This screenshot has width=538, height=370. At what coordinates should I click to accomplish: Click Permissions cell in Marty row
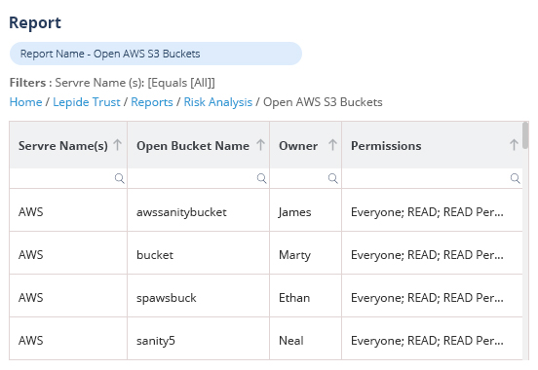point(432,253)
